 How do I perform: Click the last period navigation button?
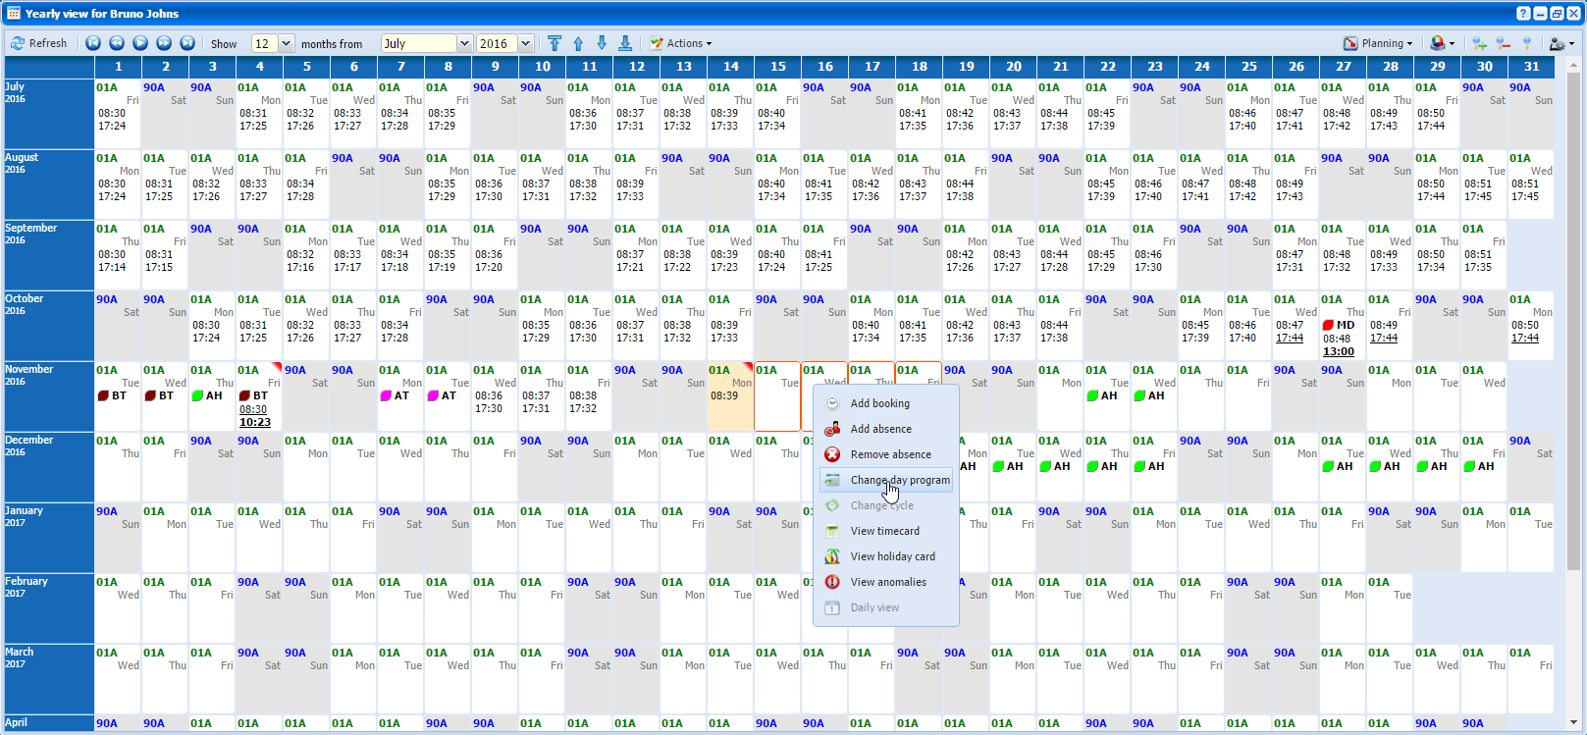pos(187,43)
